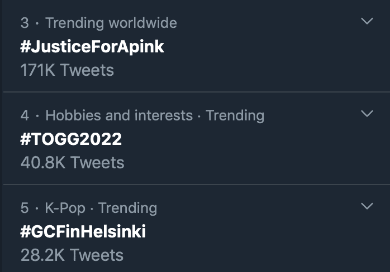The image size is (390, 272).
Task: Show more options for the K-Pop trend
Action: click(x=367, y=206)
